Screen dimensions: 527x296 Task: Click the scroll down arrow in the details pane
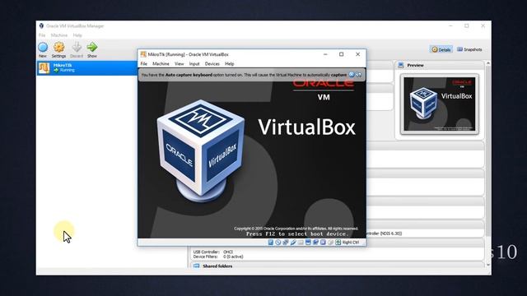click(488, 265)
